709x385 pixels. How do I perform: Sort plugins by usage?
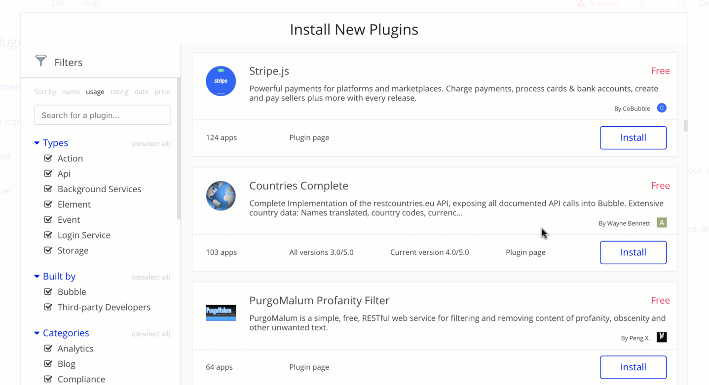coord(95,92)
